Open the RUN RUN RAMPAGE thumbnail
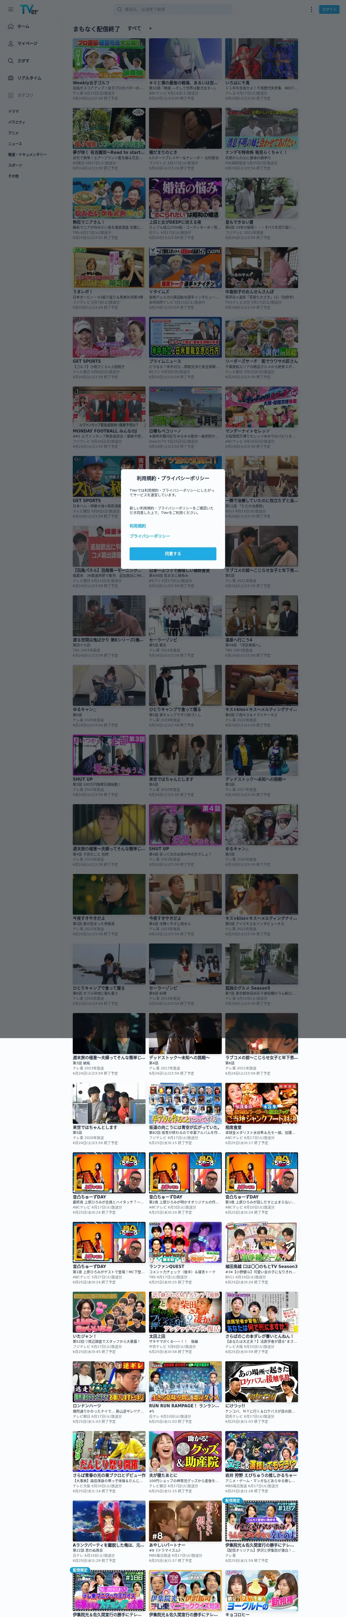Viewport: 346px width, 1617px height. (x=185, y=1382)
